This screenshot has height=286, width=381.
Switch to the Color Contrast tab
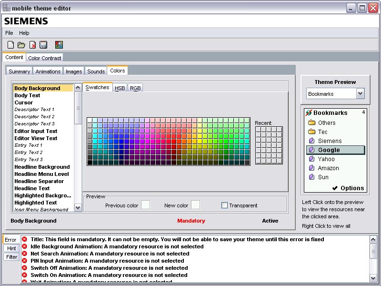click(45, 58)
